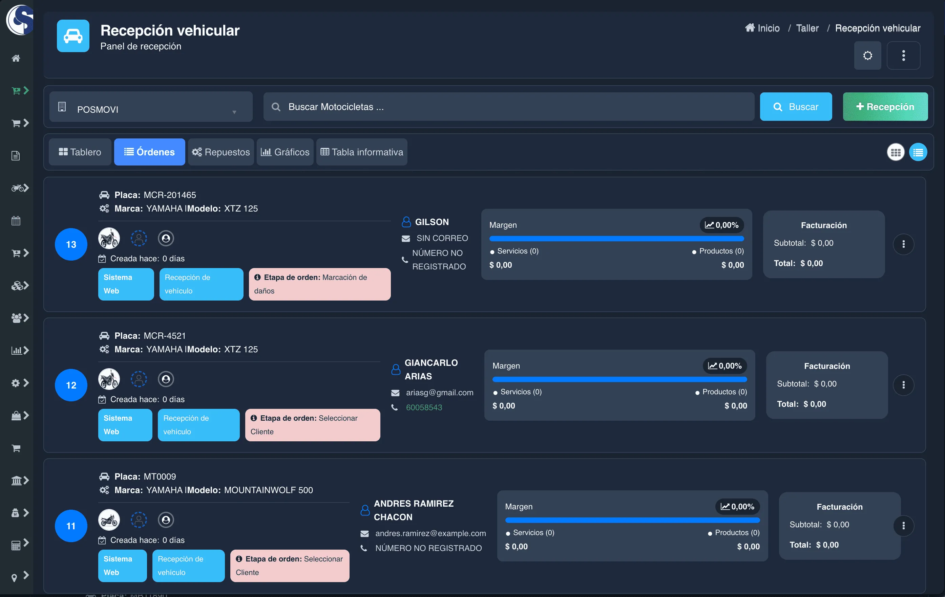Screen dimensions: 945x597
Task: Click the home icon in sidebar
Action: click(x=16, y=59)
